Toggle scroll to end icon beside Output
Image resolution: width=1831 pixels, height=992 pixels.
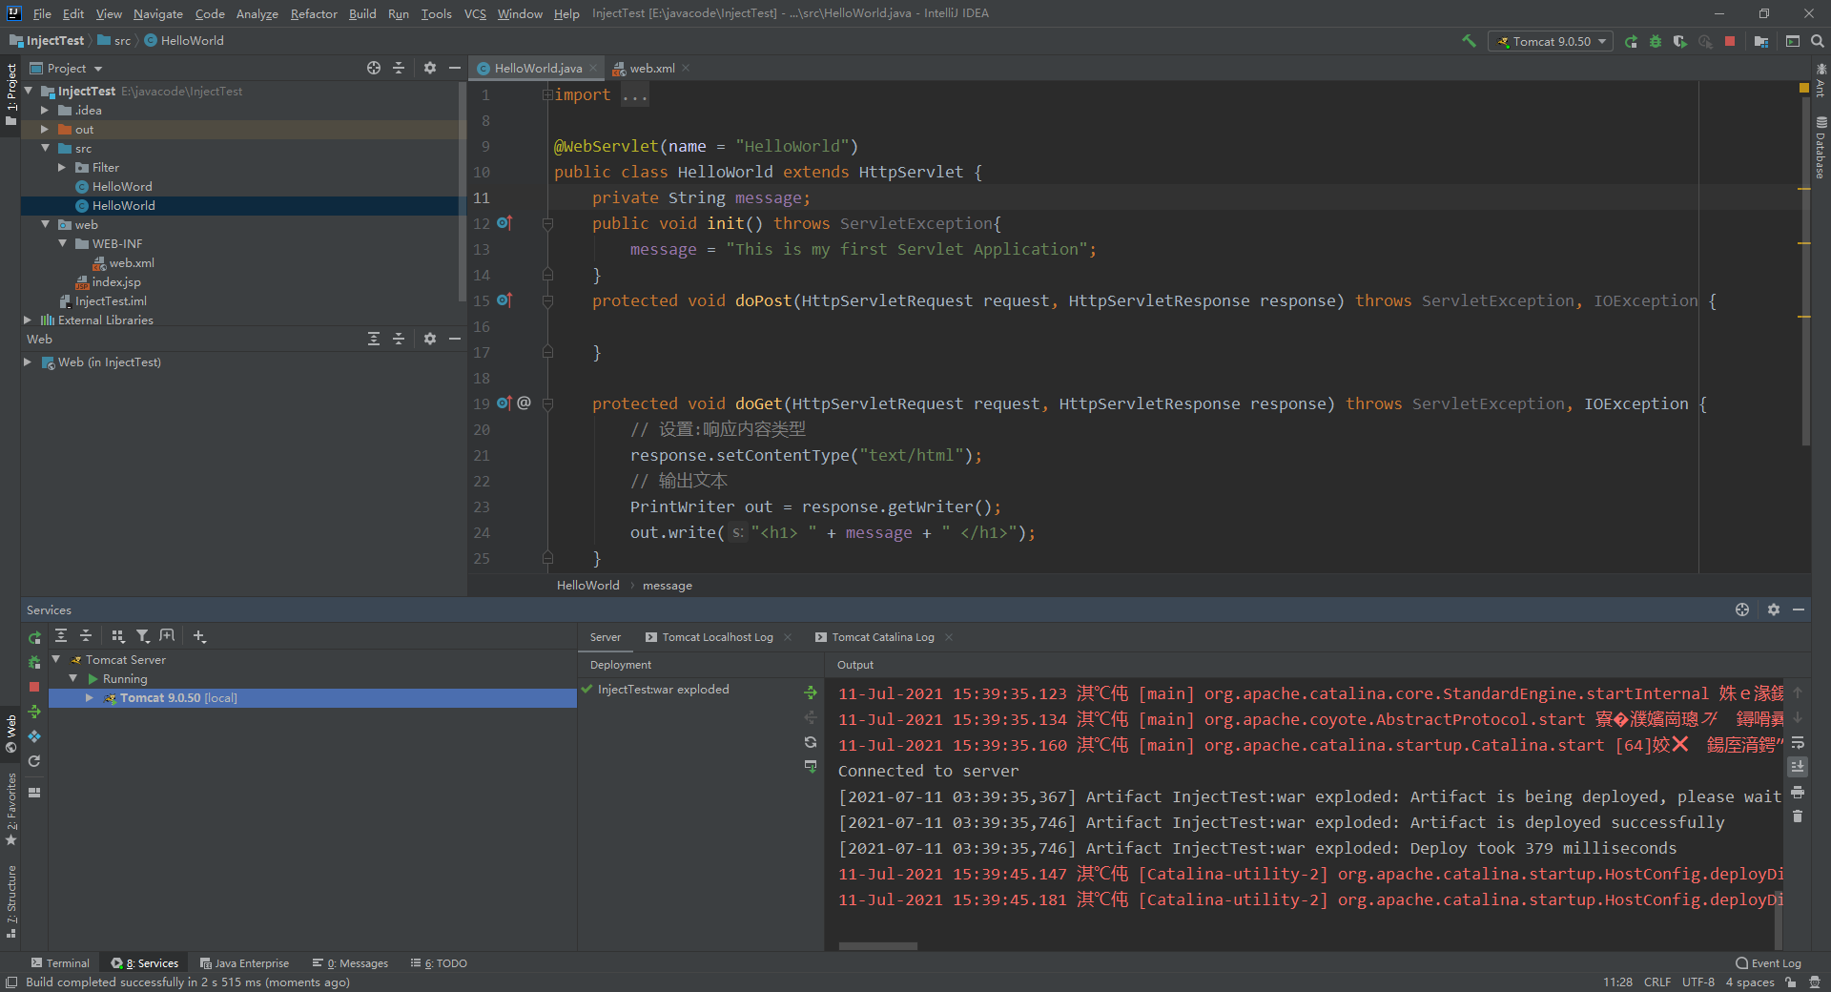(x=1798, y=767)
